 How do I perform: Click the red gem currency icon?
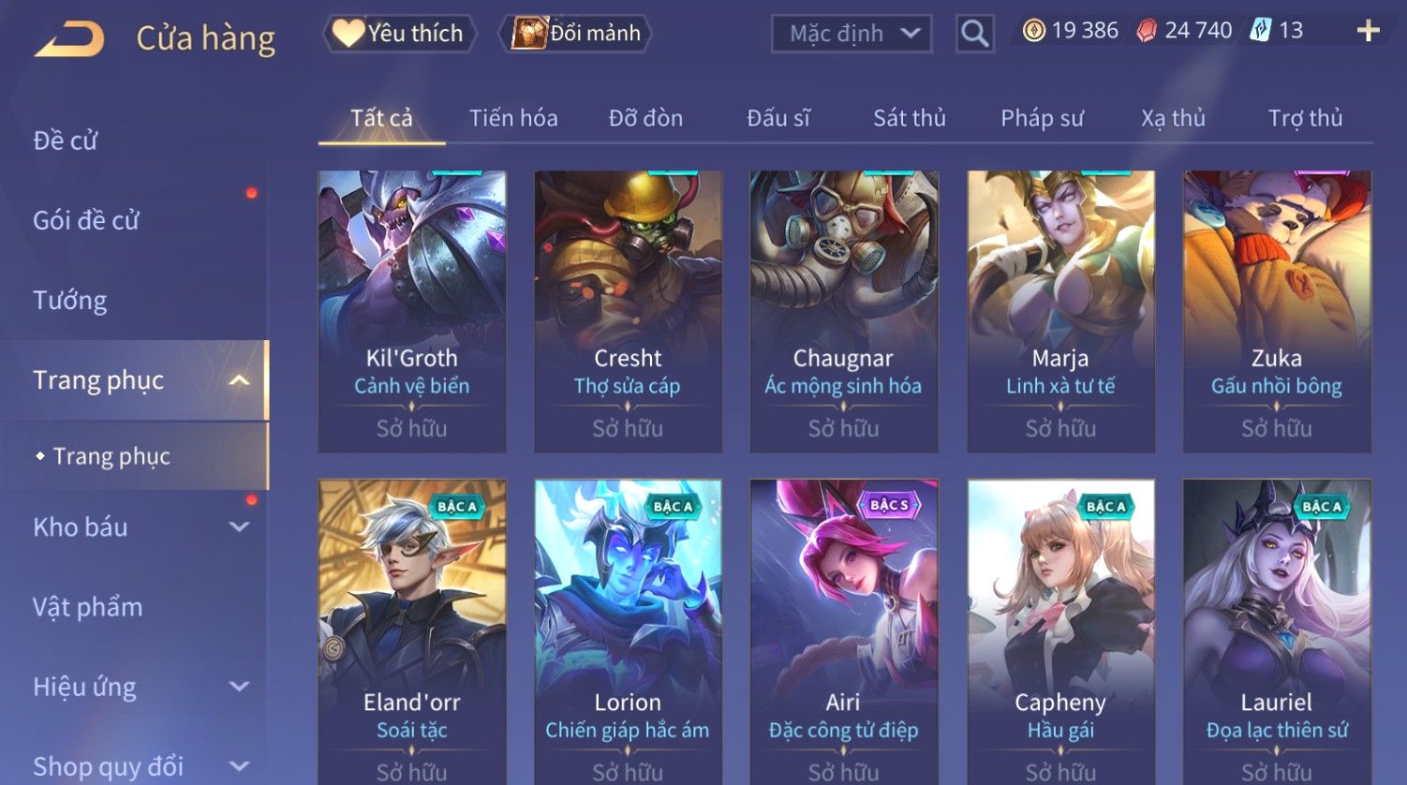tap(1146, 31)
